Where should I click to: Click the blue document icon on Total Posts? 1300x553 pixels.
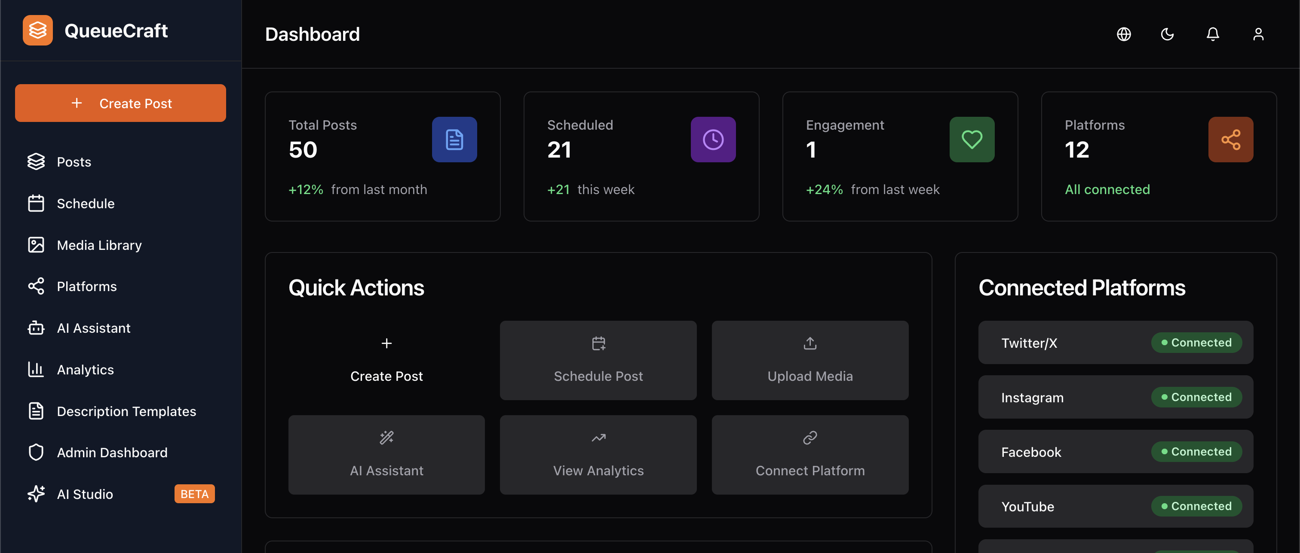(x=454, y=140)
